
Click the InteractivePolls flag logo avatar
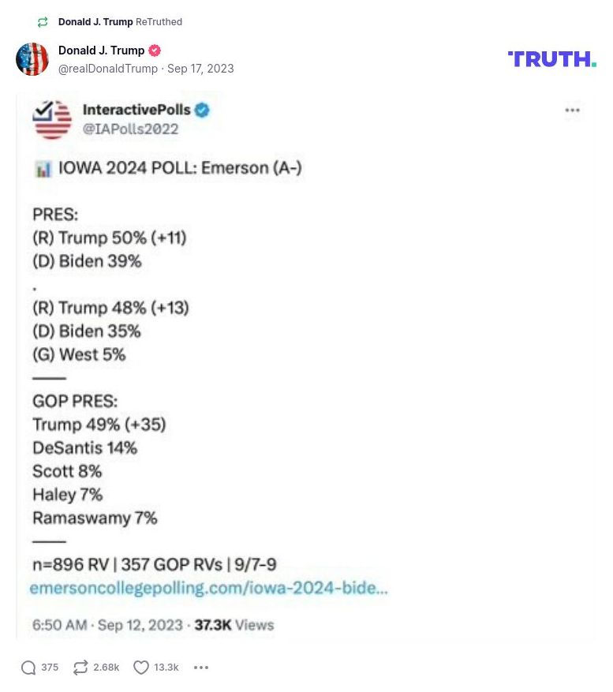pyautogui.click(x=51, y=118)
